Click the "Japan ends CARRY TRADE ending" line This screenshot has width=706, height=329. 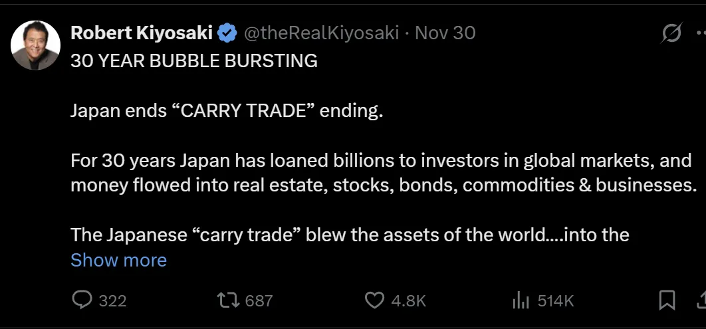click(x=227, y=110)
